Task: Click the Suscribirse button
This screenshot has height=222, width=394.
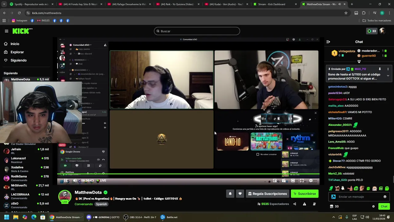Action: click(305, 194)
